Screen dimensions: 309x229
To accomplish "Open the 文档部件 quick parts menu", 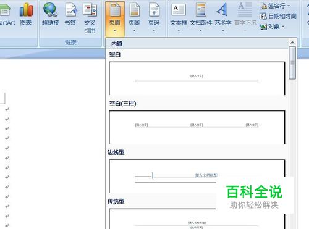I will pyautogui.click(x=201, y=17).
